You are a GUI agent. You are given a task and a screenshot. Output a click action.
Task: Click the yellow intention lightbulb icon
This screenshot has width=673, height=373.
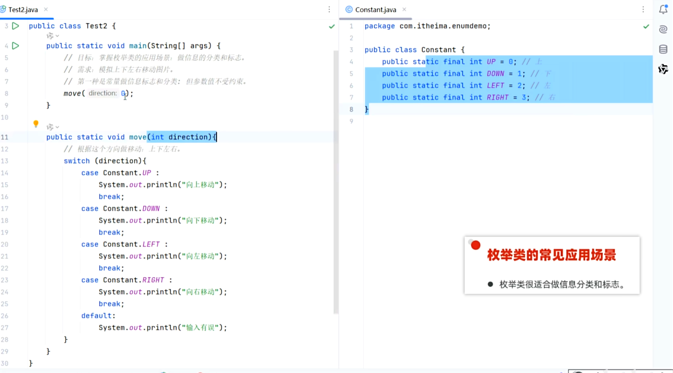pos(36,124)
